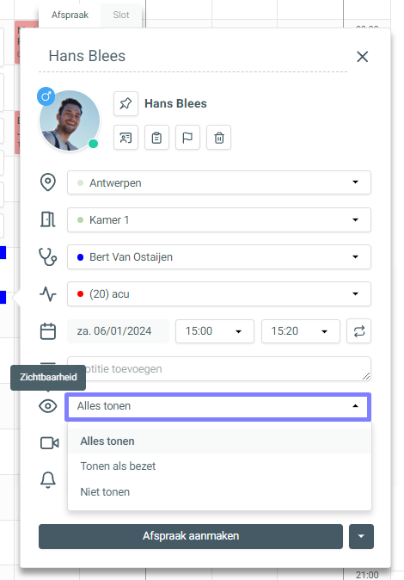The image size is (404, 580).
Task: Click the notitie toevoegen text field
Action: (x=219, y=369)
